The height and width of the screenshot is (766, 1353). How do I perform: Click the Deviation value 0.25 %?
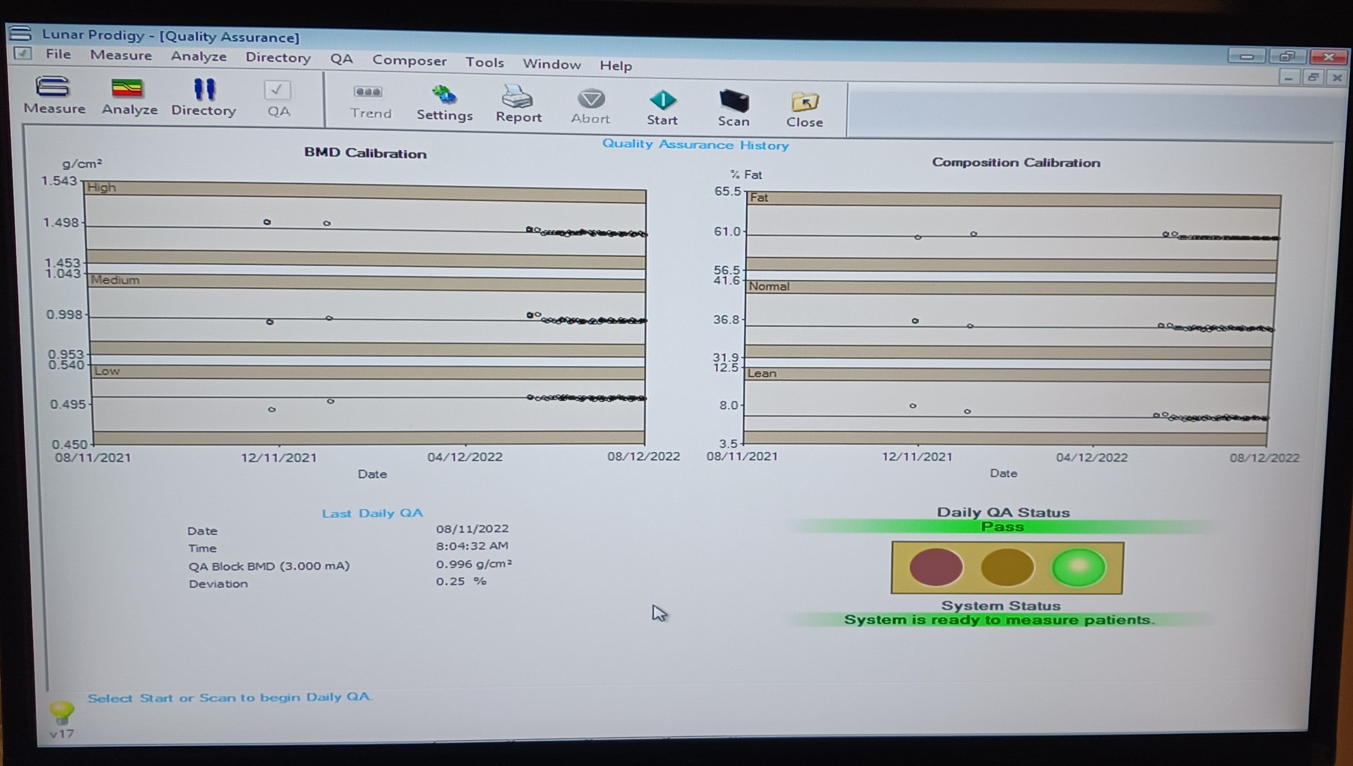click(461, 581)
